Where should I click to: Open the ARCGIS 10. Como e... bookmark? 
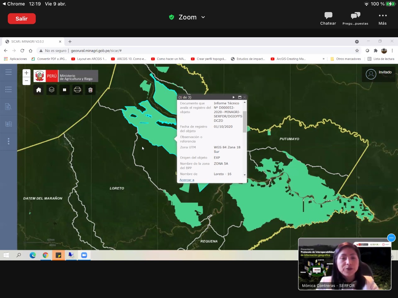[x=129, y=59]
